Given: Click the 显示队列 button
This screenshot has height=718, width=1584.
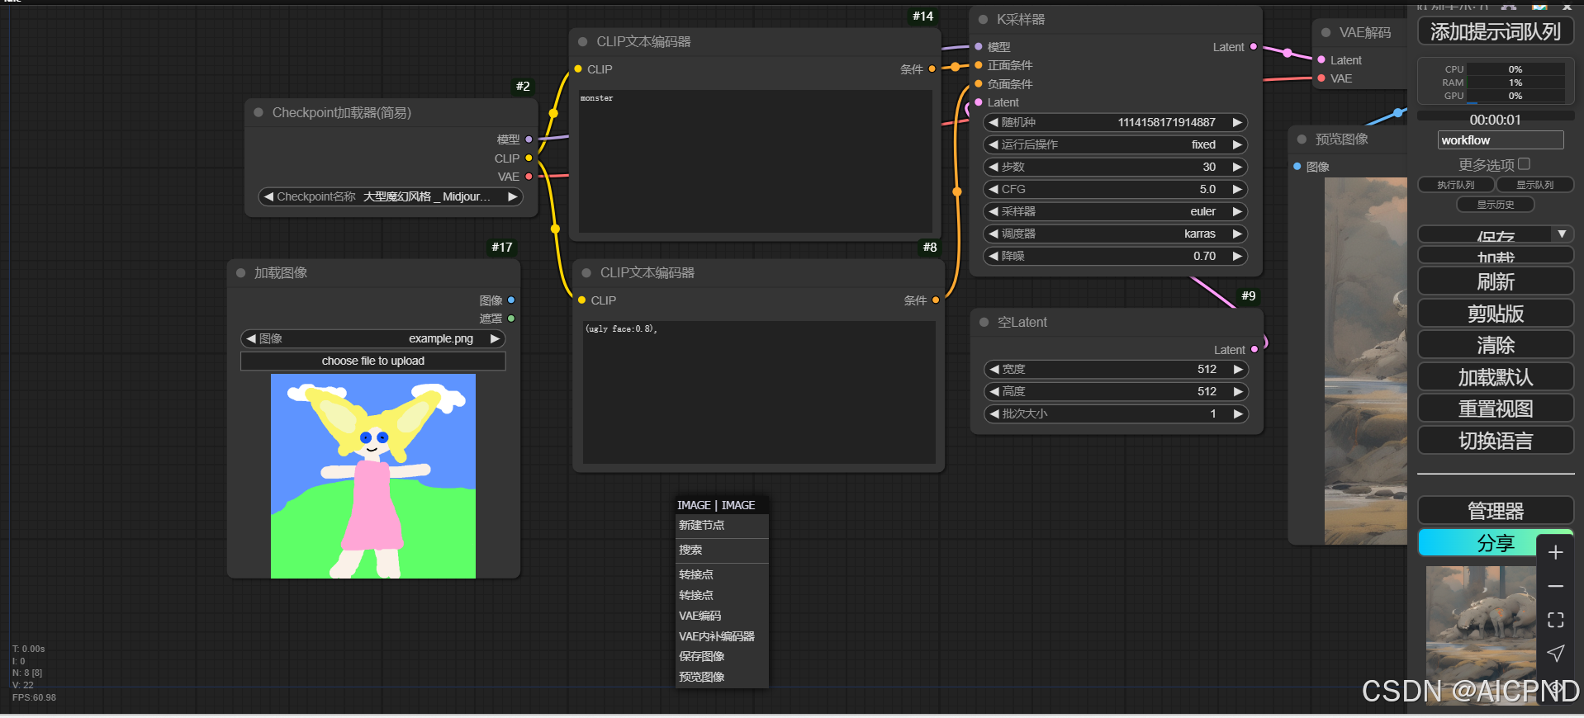Looking at the screenshot, I should (1534, 185).
